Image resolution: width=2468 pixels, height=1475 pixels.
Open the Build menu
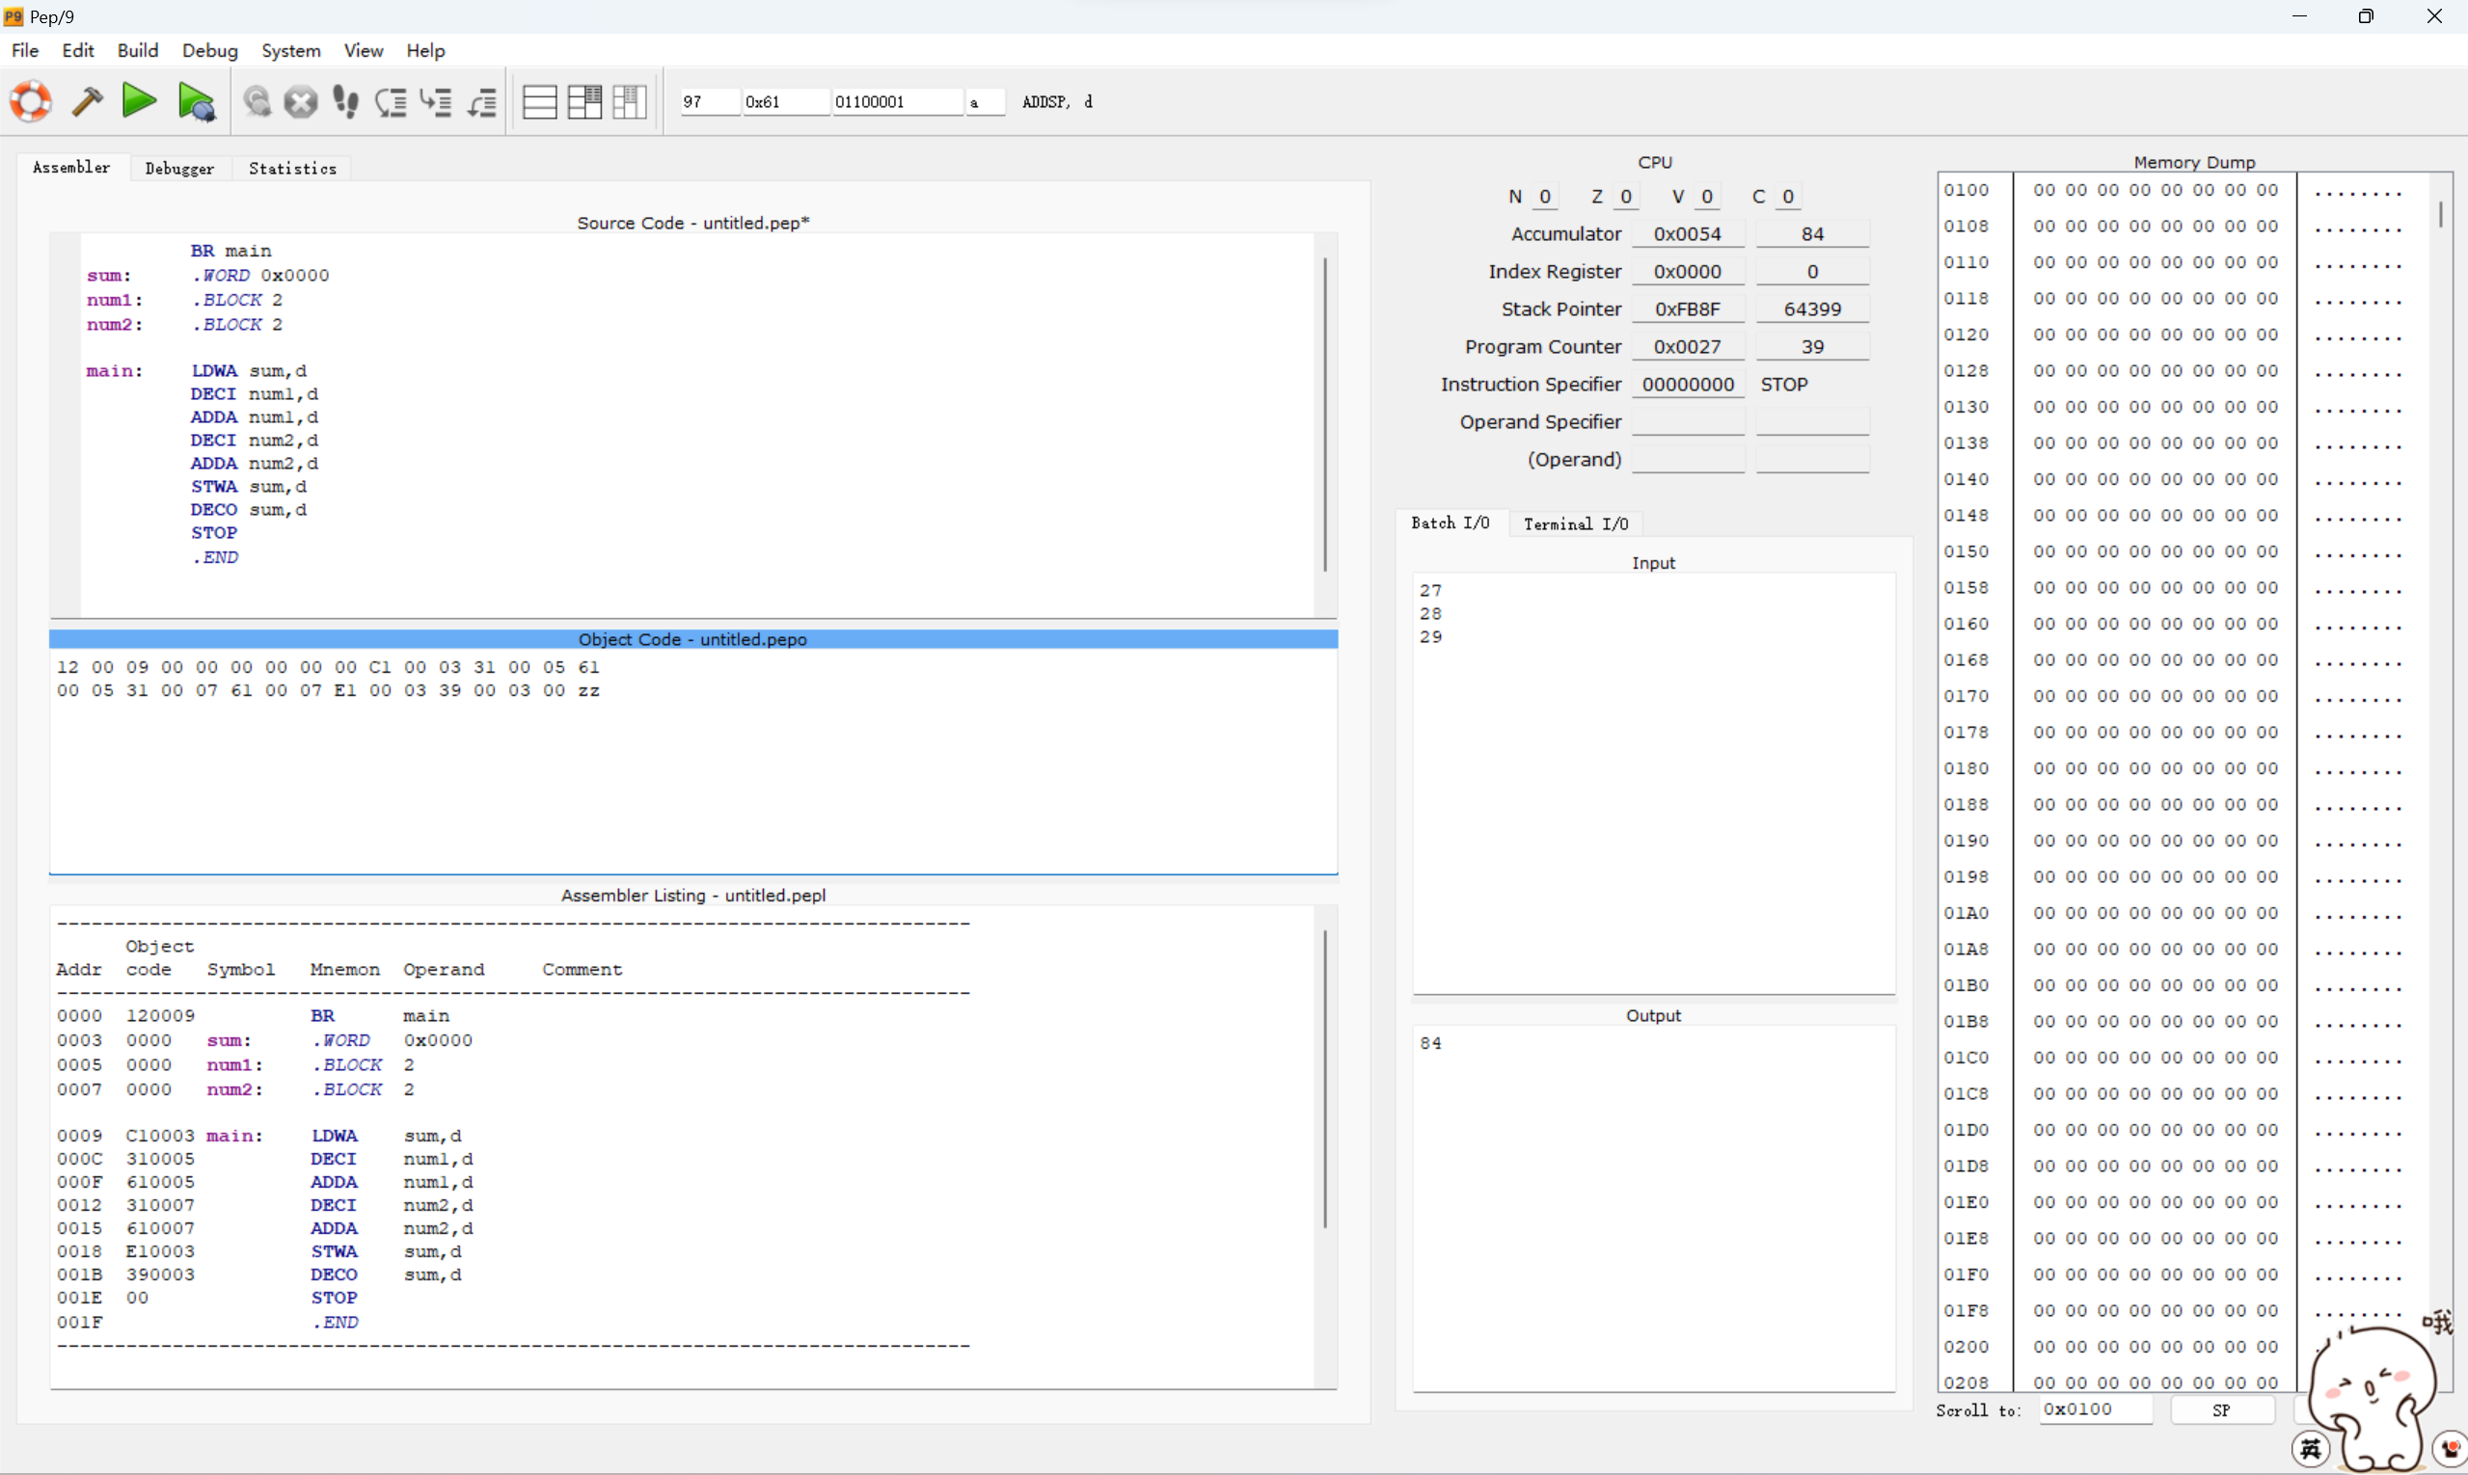pos(137,51)
